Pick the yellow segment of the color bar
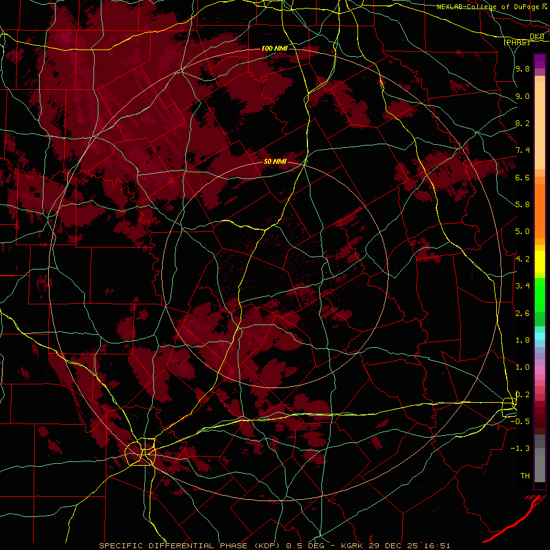550x550 pixels. pyautogui.click(x=540, y=262)
